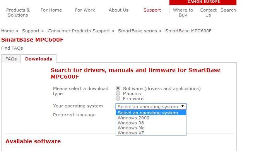Click the 'Search for drivers, manuals and firmware' heading

[x=135, y=73]
